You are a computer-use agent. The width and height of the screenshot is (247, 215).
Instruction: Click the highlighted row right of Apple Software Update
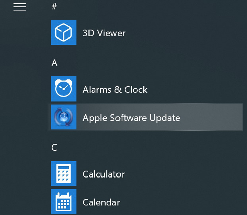coord(211,117)
